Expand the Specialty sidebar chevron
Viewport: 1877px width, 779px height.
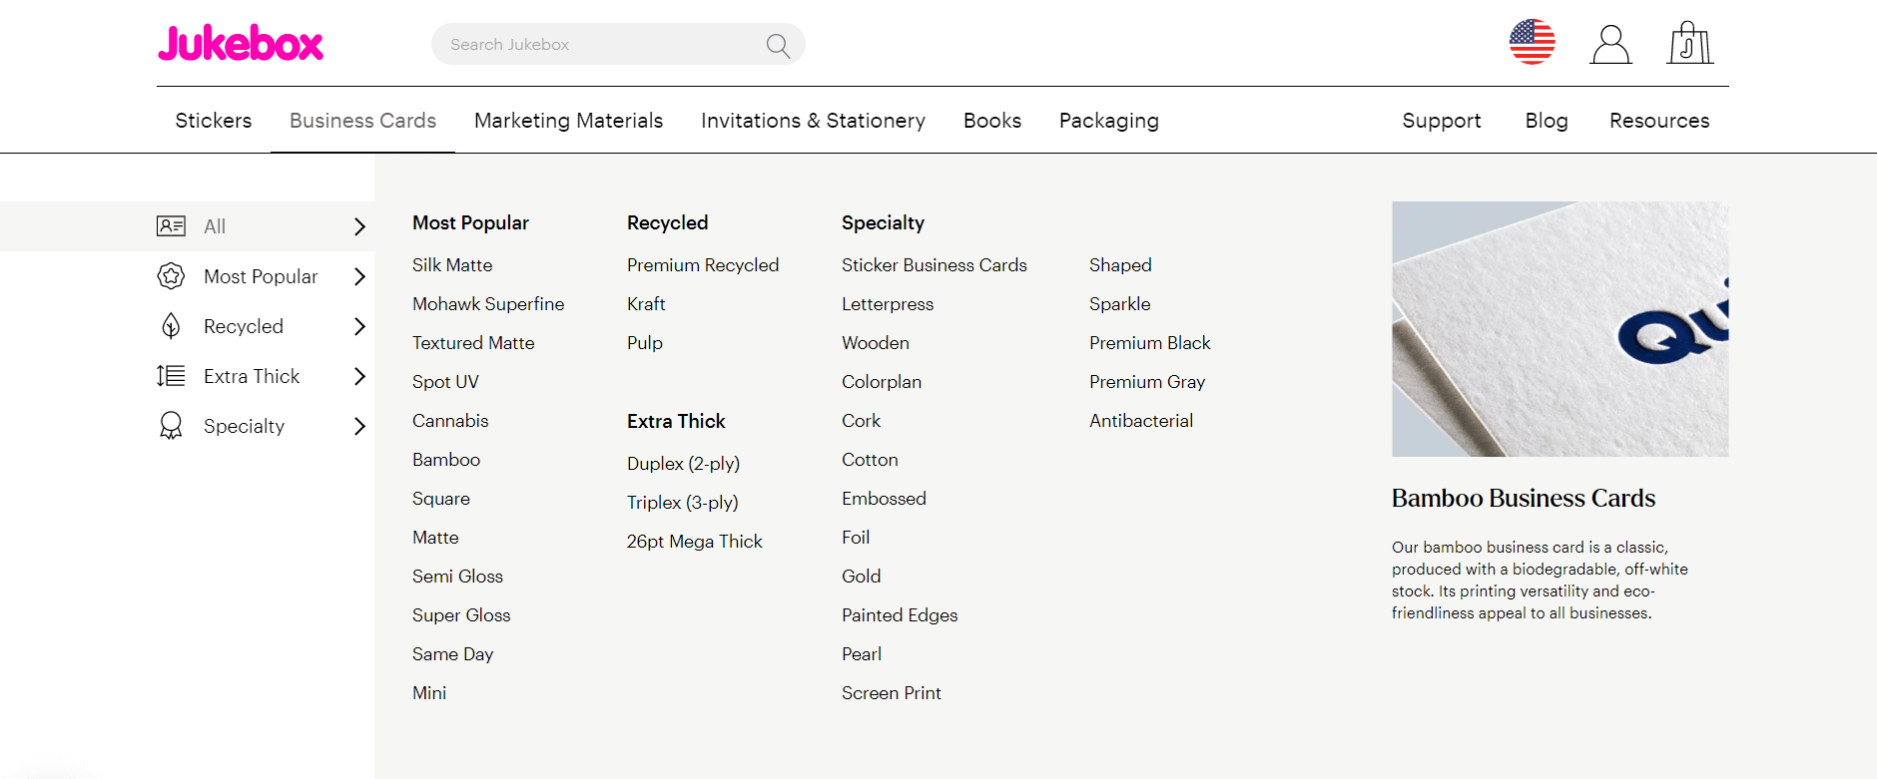tap(360, 426)
